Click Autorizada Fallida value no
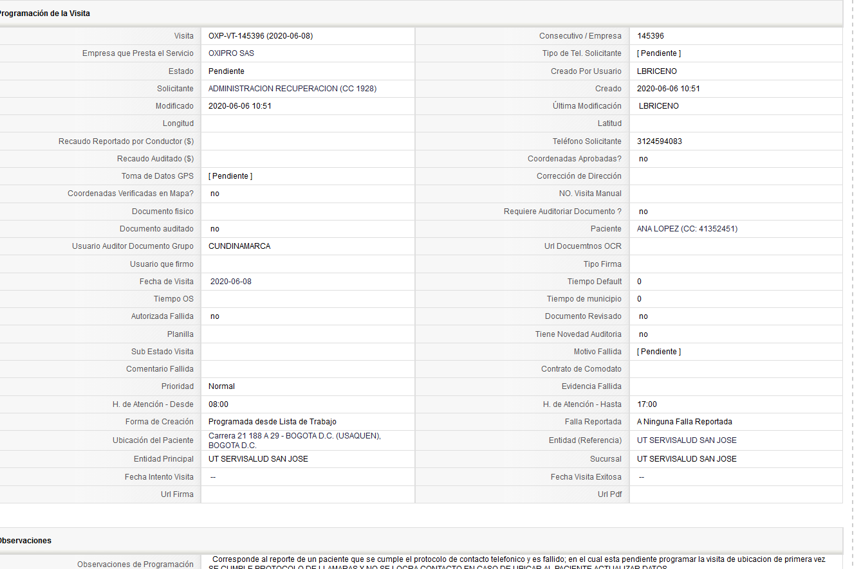 click(215, 316)
